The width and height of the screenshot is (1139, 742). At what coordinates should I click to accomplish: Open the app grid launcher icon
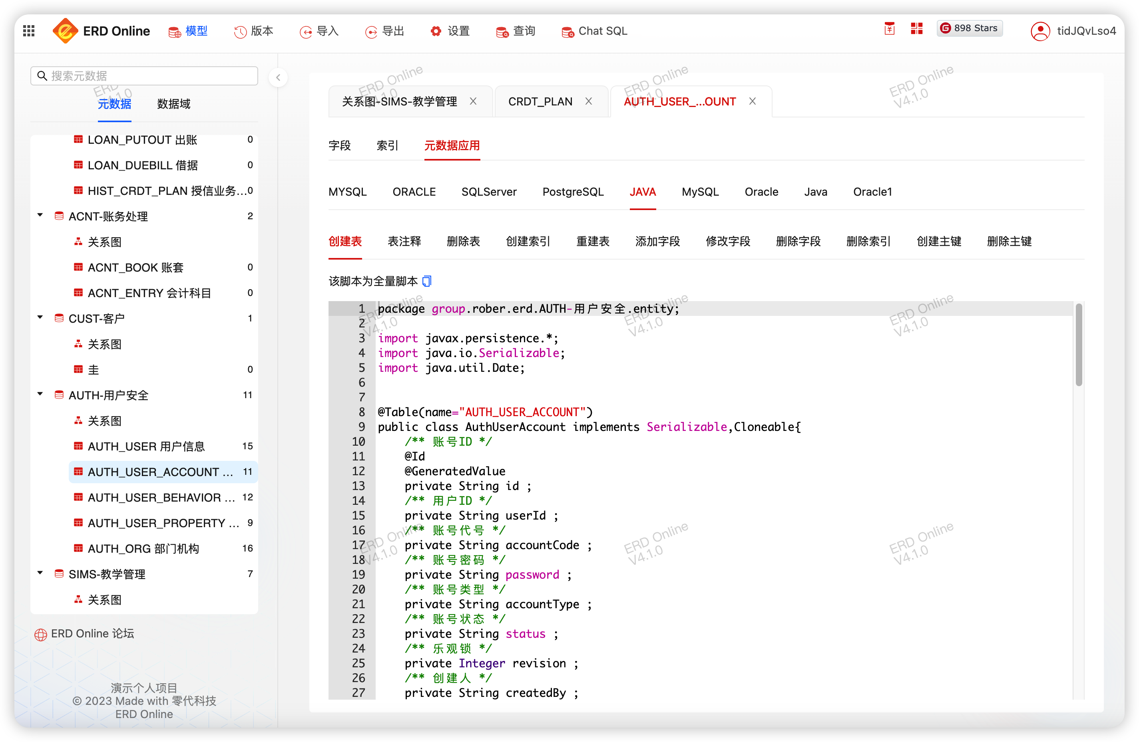pyautogui.click(x=29, y=31)
